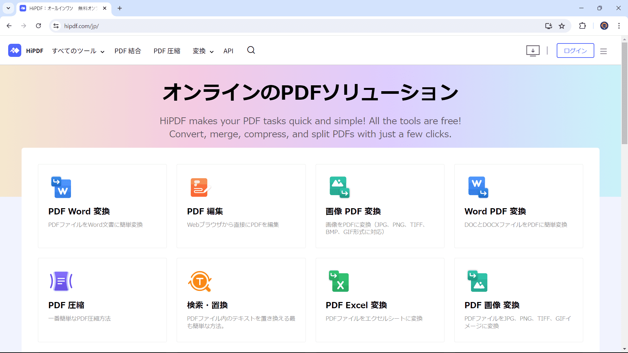Expand the 変換 dropdown menu

click(x=203, y=51)
